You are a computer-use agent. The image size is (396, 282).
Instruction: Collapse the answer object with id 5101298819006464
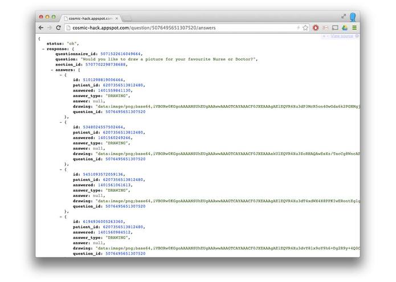pyautogui.click(x=61, y=75)
